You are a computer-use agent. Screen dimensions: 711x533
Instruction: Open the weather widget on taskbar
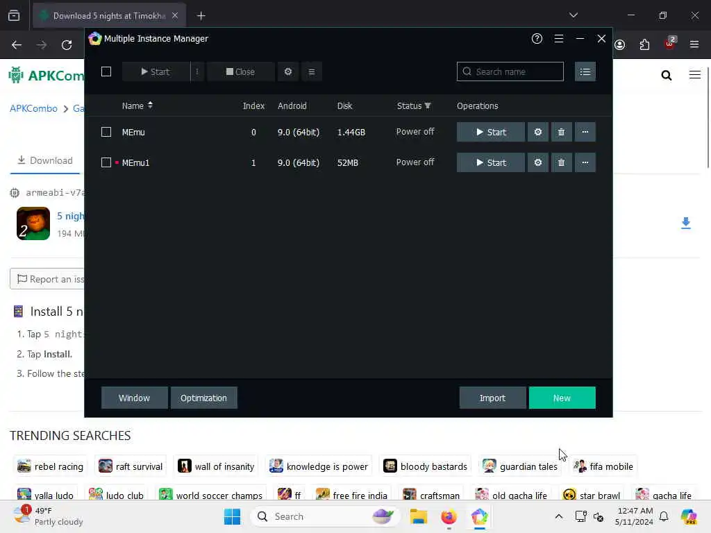(x=48, y=516)
